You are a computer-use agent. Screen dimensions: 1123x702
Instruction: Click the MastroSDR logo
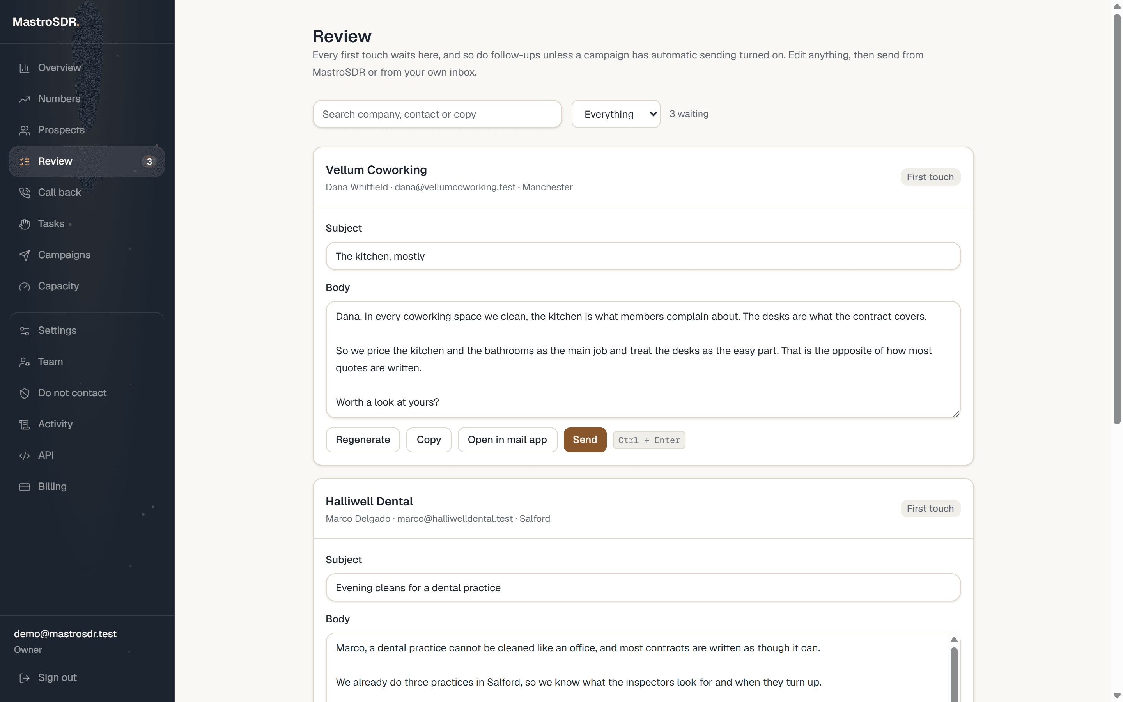click(x=46, y=22)
